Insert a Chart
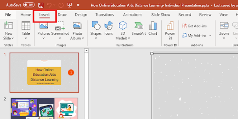The image size is (238, 119). tap(153, 28)
